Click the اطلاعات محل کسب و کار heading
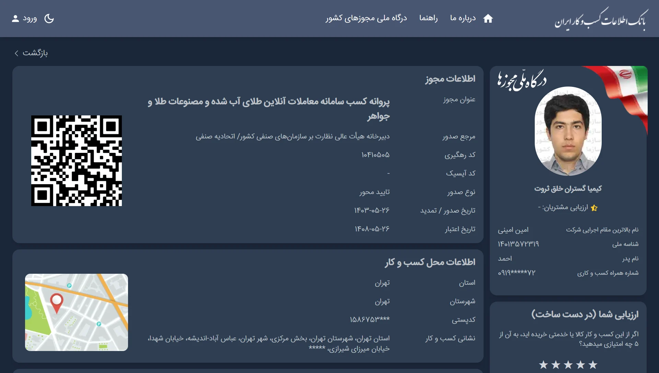 pos(430,262)
